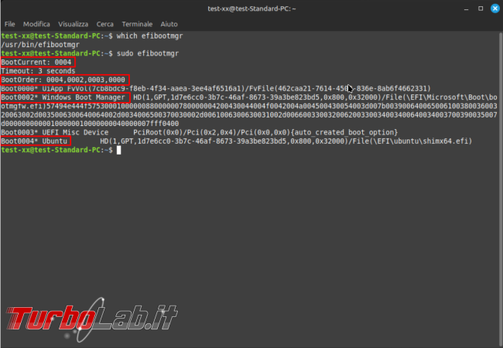
Task: Click the 'Boot0004* Ubuntu' entry
Action: 34,141
